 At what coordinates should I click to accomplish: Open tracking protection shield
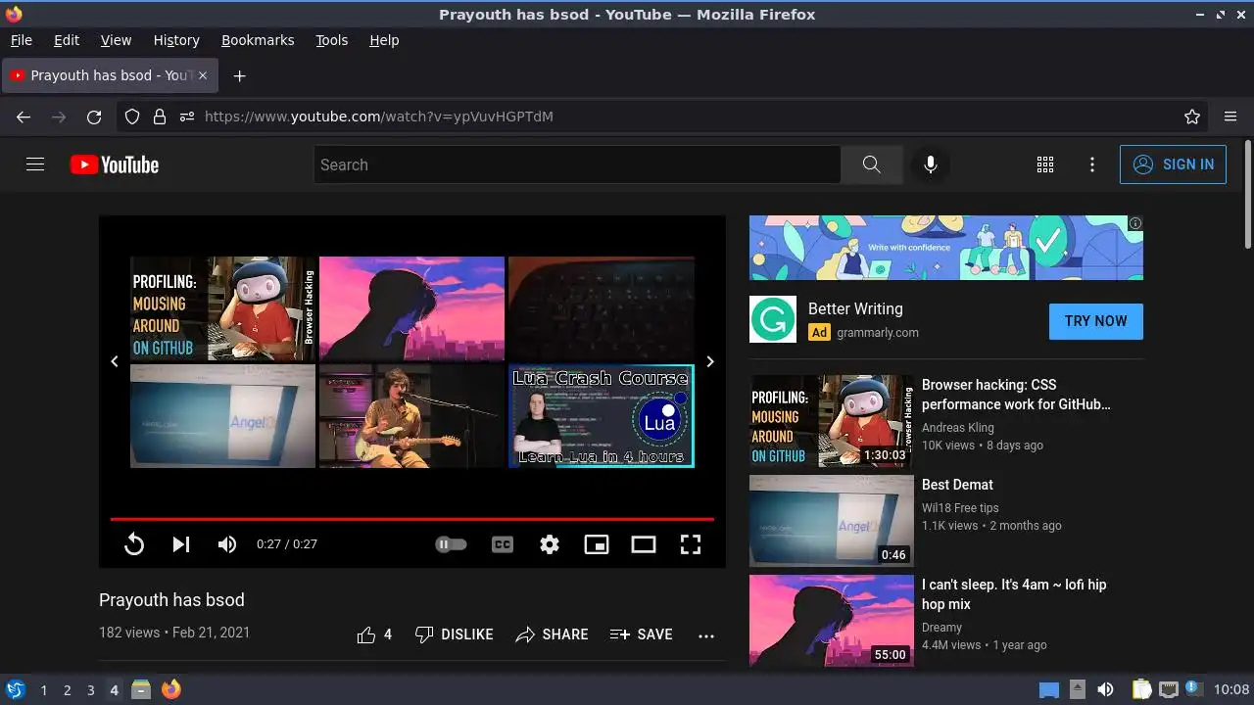pos(132,117)
